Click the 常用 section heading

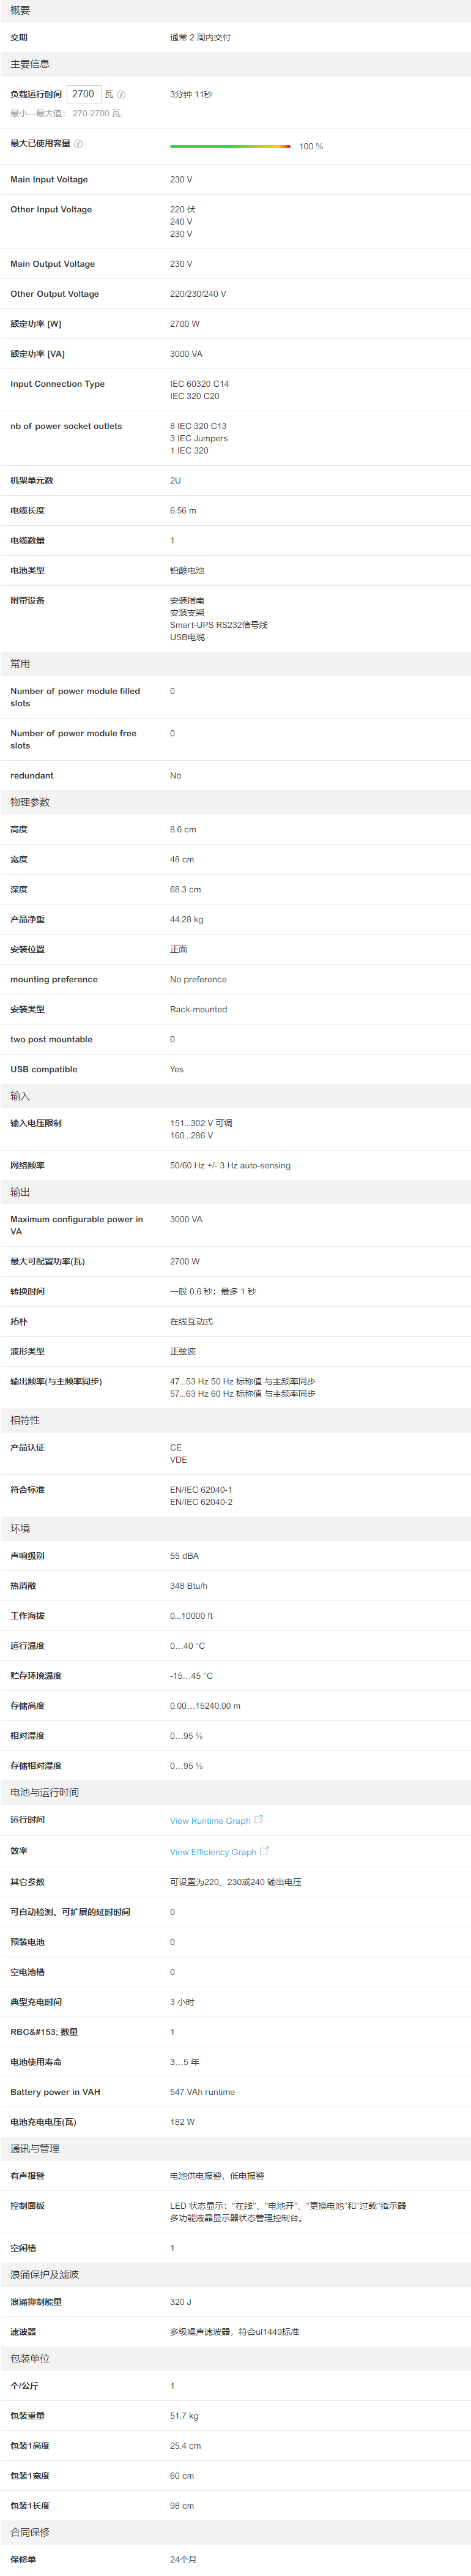point(20,664)
